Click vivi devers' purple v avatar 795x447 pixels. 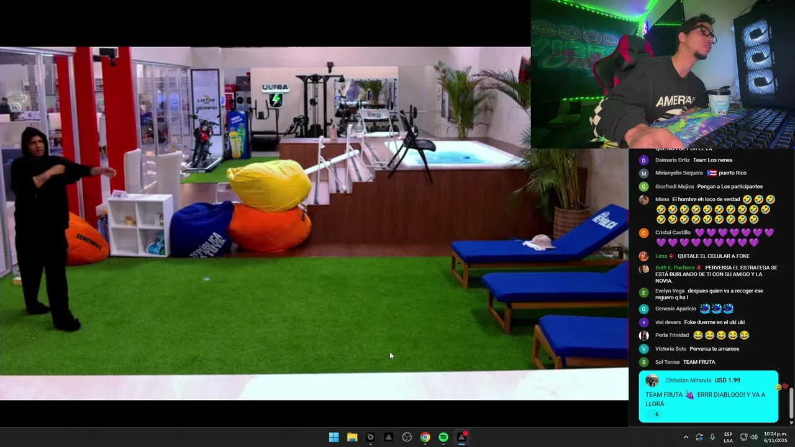click(x=643, y=322)
